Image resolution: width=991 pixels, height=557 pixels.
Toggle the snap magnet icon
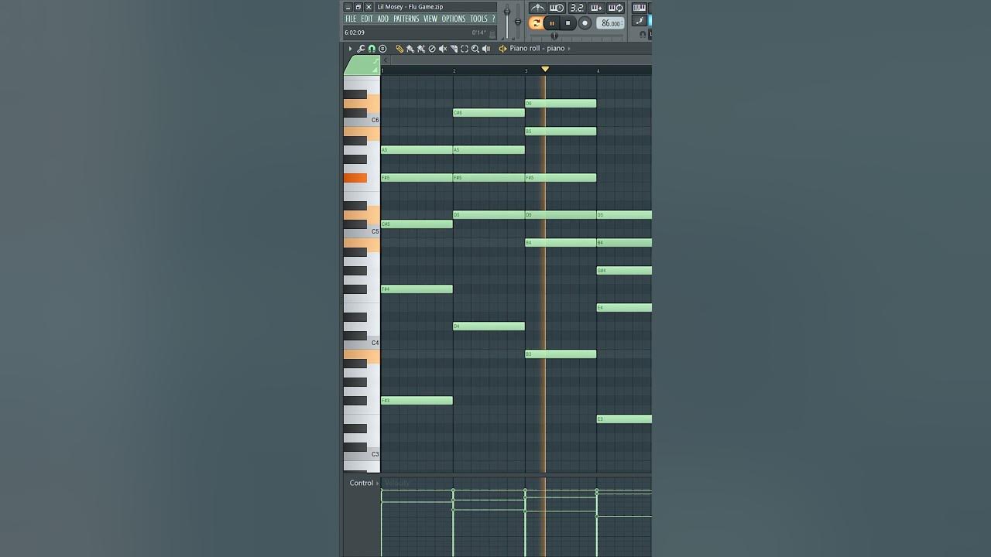click(x=372, y=49)
